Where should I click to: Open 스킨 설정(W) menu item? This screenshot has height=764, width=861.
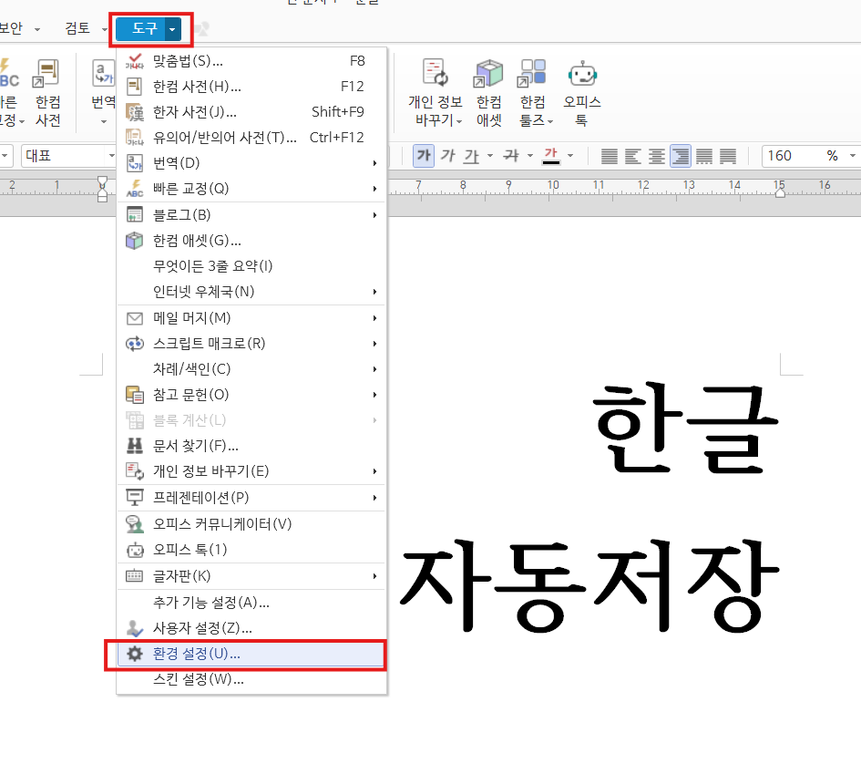point(251,679)
